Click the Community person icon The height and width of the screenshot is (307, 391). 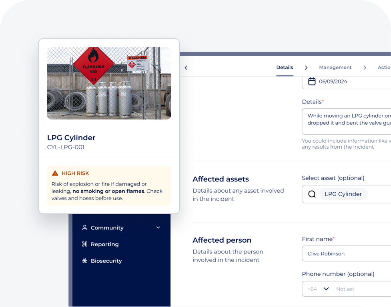pos(84,227)
